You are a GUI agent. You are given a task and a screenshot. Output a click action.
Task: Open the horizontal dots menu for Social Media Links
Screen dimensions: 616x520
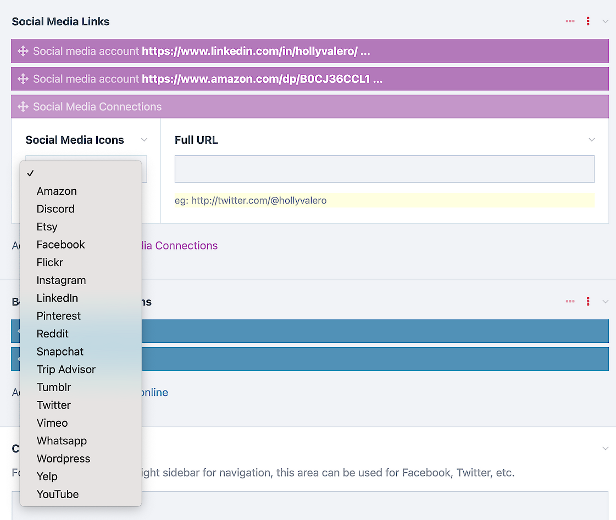[570, 21]
